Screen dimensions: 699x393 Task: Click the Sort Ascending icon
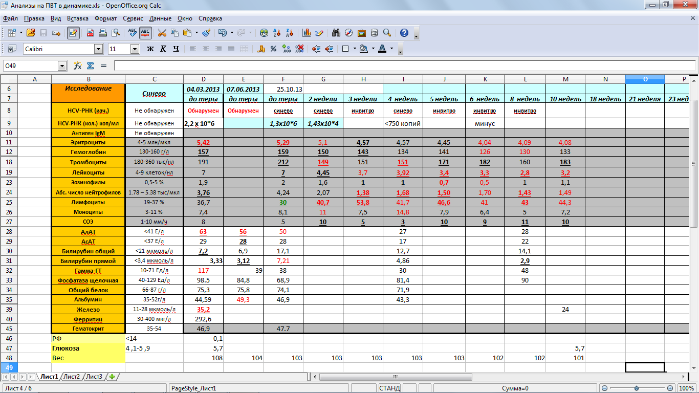[277, 33]
